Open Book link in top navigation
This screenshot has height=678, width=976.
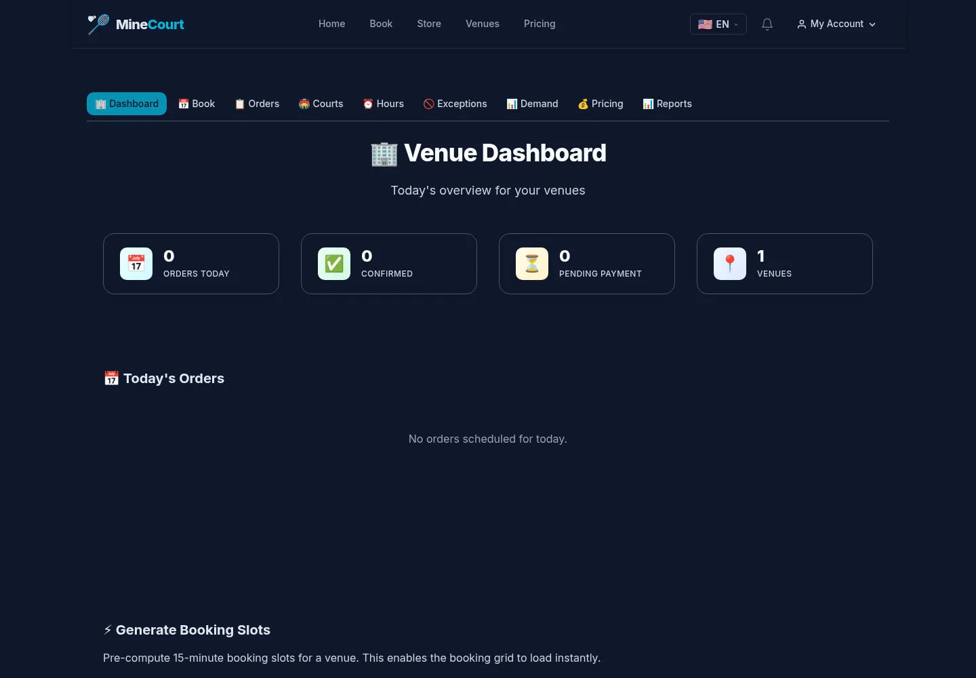[x=381, y=24]
